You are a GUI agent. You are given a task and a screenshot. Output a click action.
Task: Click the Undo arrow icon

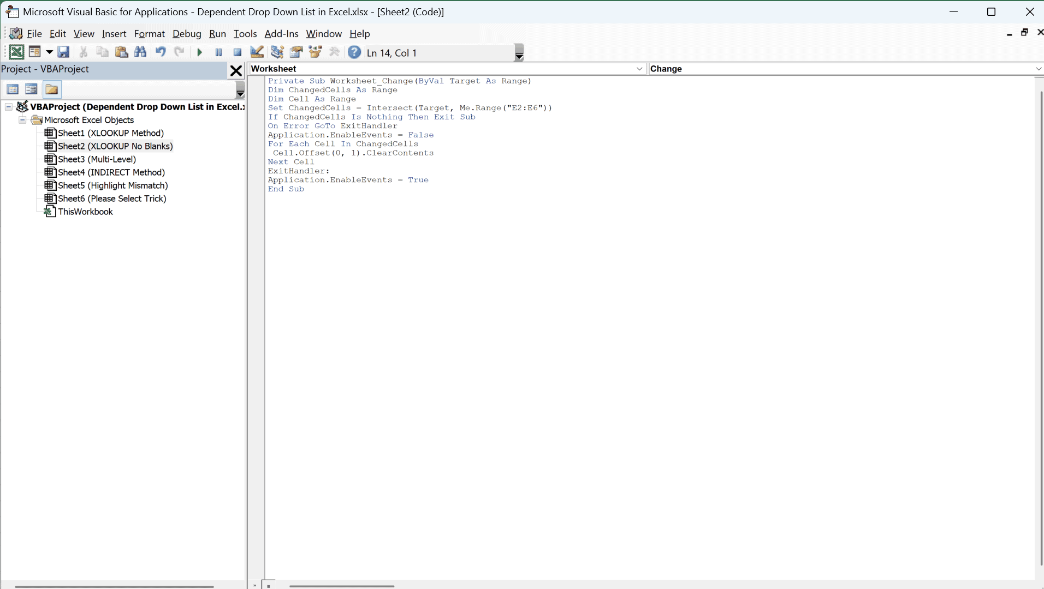coord(161,52)
